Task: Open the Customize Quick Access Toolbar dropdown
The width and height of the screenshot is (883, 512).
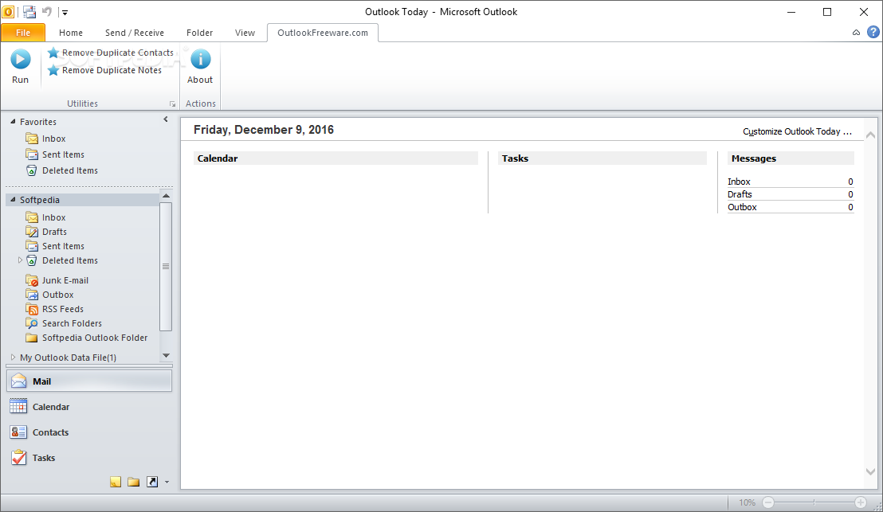Action: pyautogui.click(x=65, y=13)
